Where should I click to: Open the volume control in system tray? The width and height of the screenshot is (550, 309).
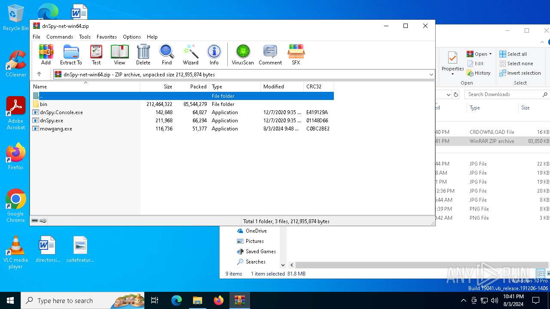pyautogui.click(x=495, y=300)
